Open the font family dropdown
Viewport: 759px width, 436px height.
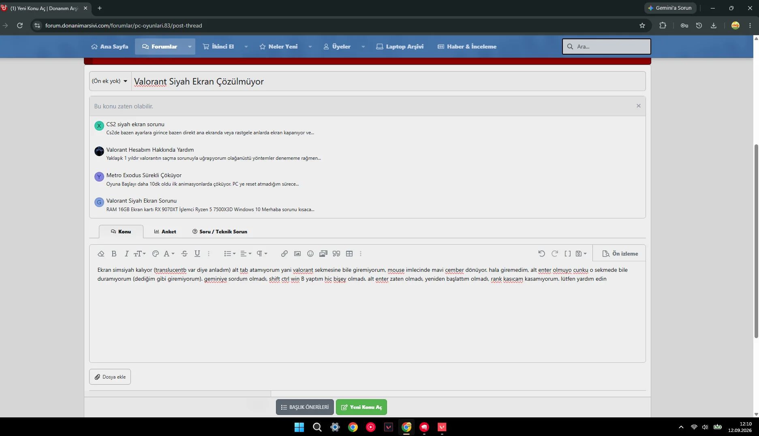(169, 254)
